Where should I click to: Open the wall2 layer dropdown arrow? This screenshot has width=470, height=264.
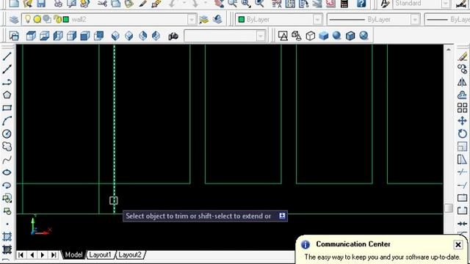[191, 20]
